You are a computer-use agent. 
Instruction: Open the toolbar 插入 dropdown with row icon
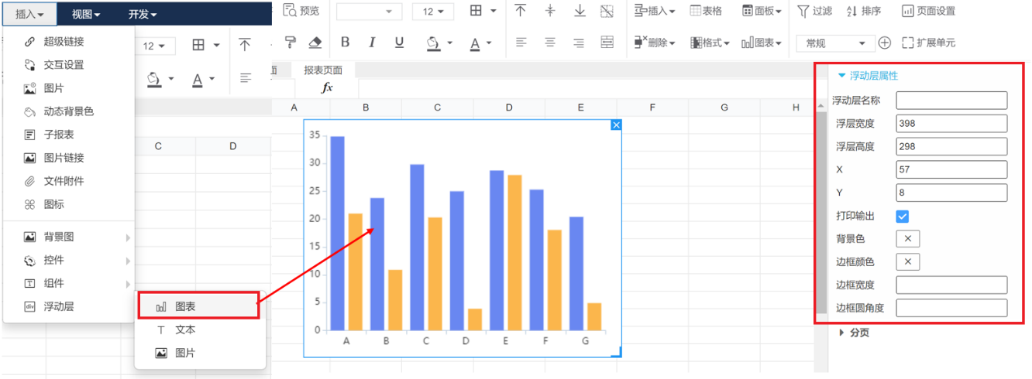click(x=654, y=11)
